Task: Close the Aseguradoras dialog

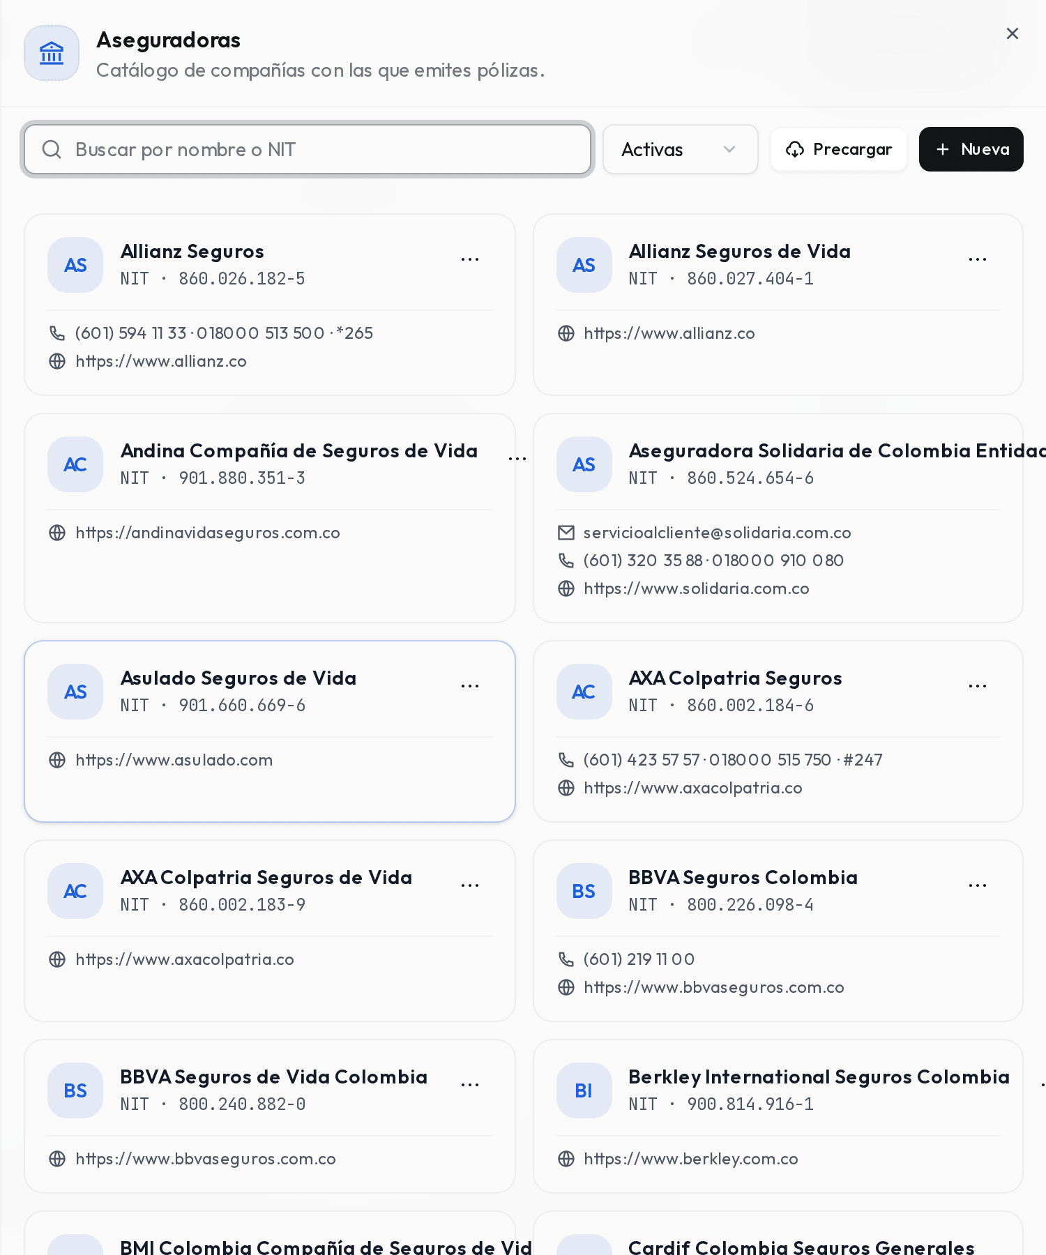Action: pyautogui.click(x=1013, y=33)
